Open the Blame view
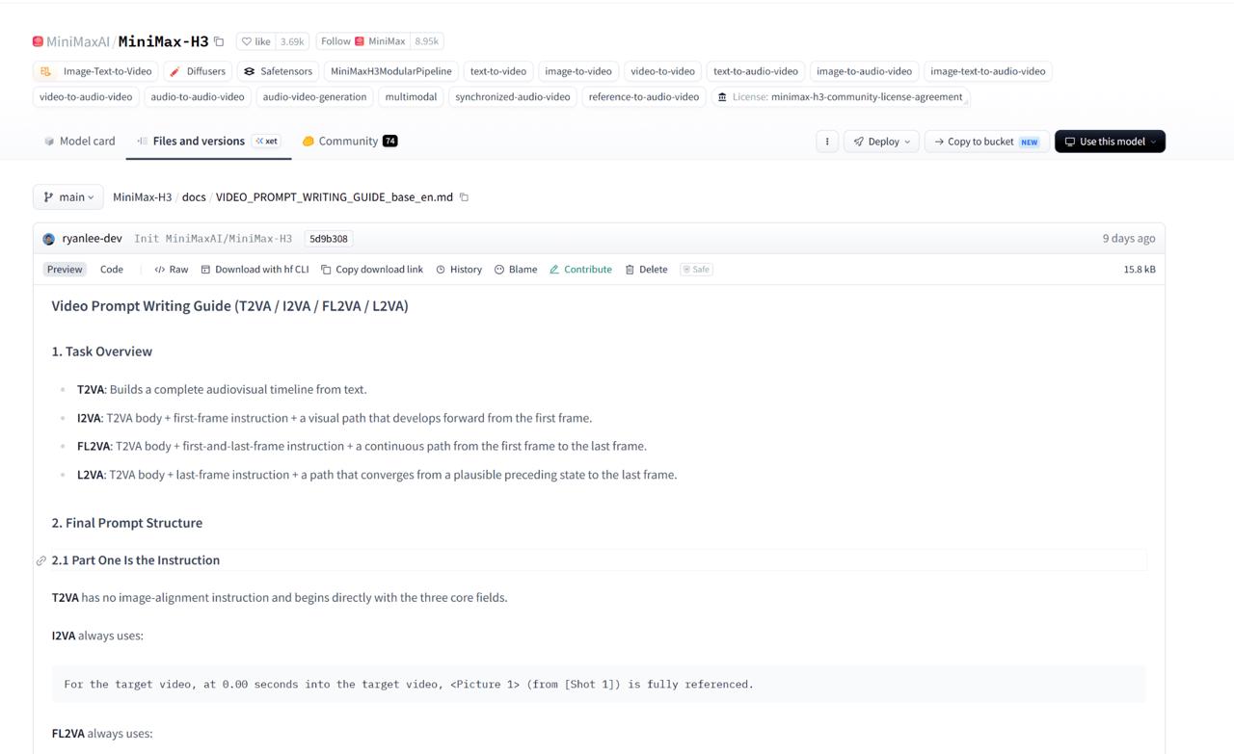1234x754 pixels. (x=516, y=270)
